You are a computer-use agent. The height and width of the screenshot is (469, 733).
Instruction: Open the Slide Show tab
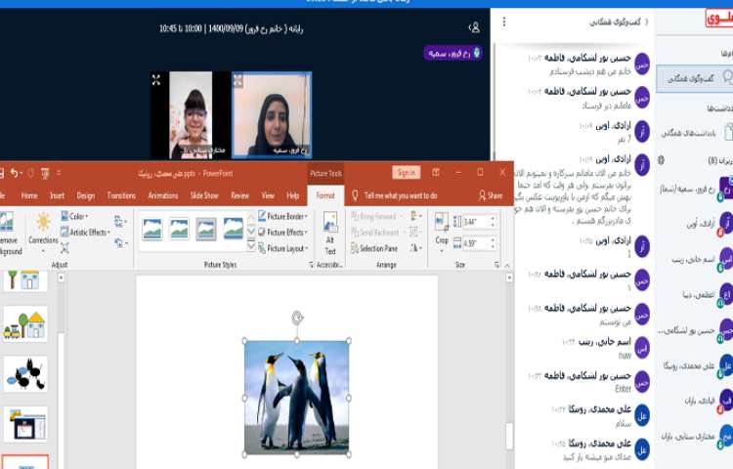(204, 195)
